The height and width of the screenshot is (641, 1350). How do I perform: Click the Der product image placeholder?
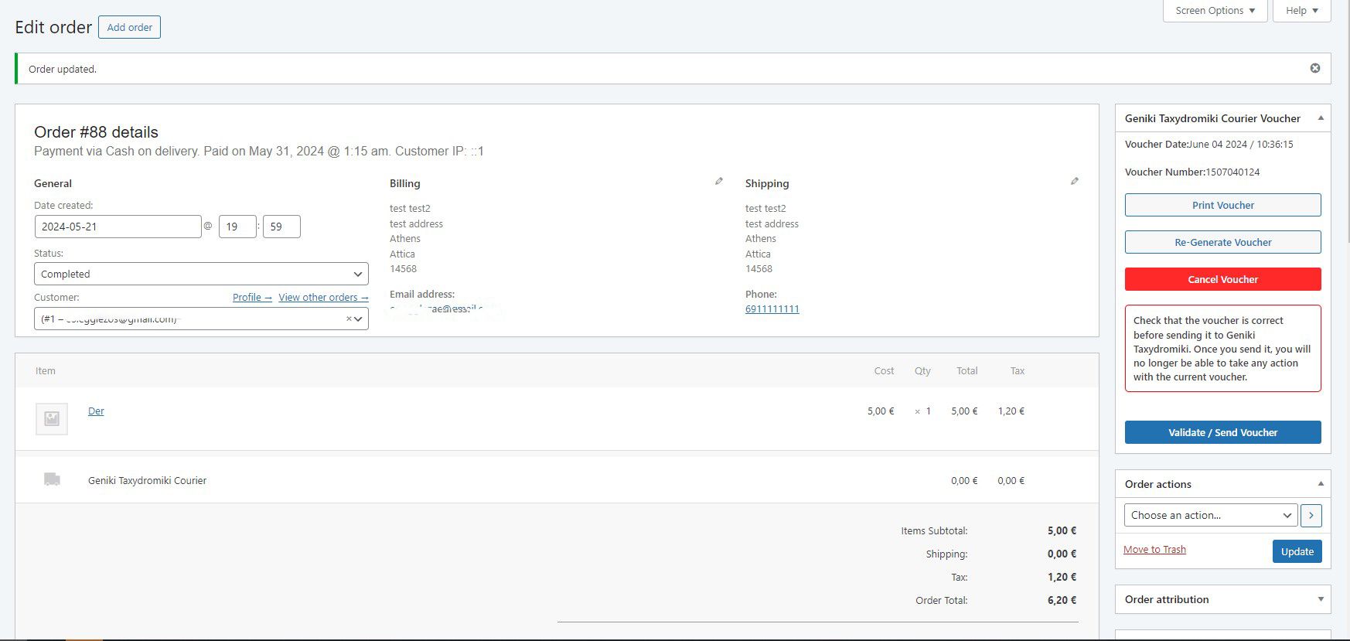click(x=52, y=418)
